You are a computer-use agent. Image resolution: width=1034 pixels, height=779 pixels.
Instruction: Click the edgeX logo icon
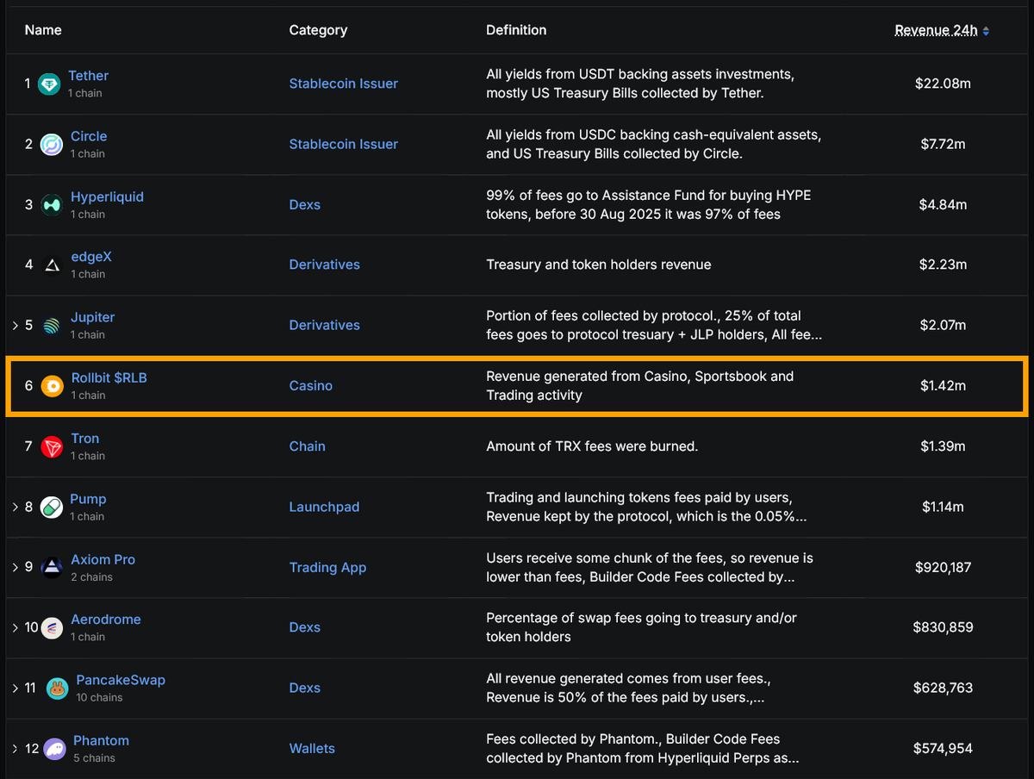(52, 265)
